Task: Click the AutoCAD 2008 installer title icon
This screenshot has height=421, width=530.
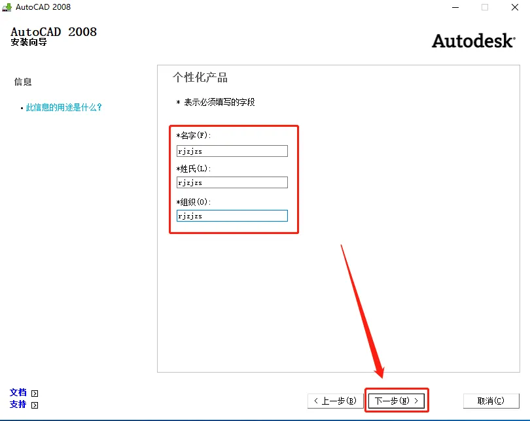Action: 7,7
